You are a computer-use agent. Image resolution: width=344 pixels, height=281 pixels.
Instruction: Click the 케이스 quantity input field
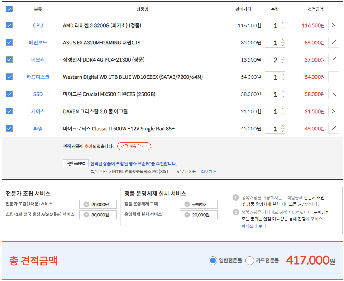click(273, 111)
